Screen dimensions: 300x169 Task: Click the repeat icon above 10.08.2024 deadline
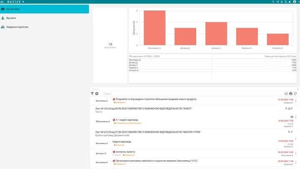292,117
